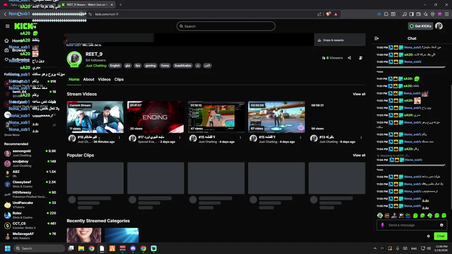Open the Voicemeeter taskbar icon
452x254 pixels.
(x=123, y=248)
